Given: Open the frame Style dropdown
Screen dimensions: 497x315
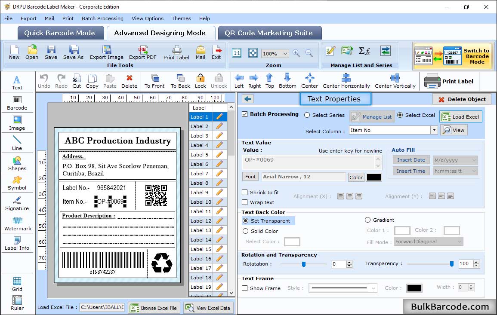Looking at the screenshot, I should tap(374, 288).
